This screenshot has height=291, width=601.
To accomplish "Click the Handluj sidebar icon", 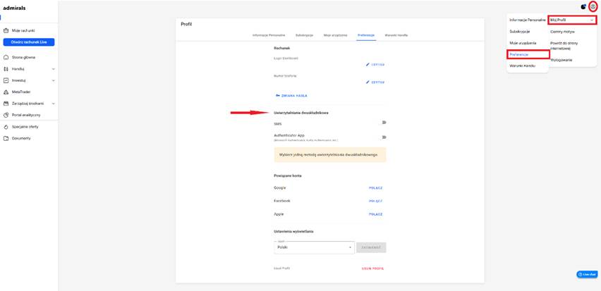I will pos(6,69).
